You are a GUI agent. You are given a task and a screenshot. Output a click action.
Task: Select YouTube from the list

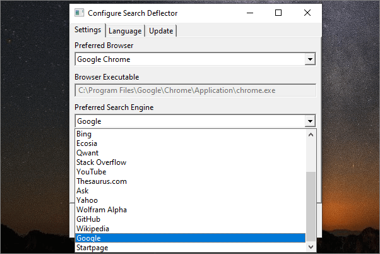190,172
